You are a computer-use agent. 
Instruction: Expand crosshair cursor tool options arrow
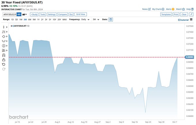(x=7, y=27)
